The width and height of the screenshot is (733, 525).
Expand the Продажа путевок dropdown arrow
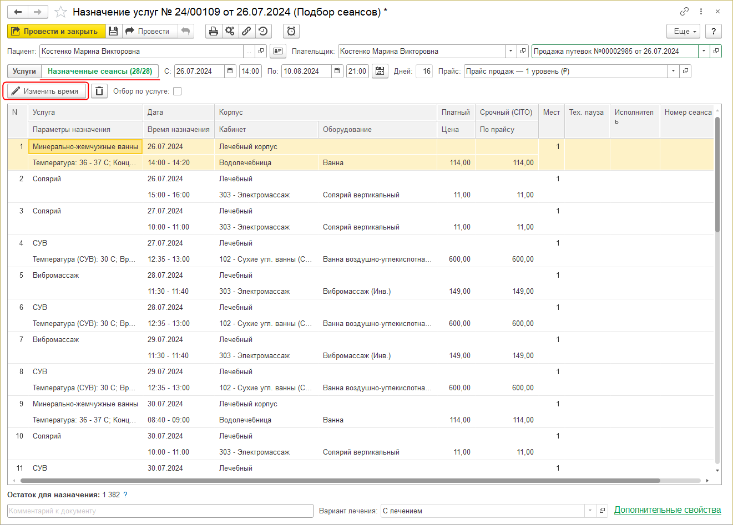pyautogui.click(x=704, y=51)
